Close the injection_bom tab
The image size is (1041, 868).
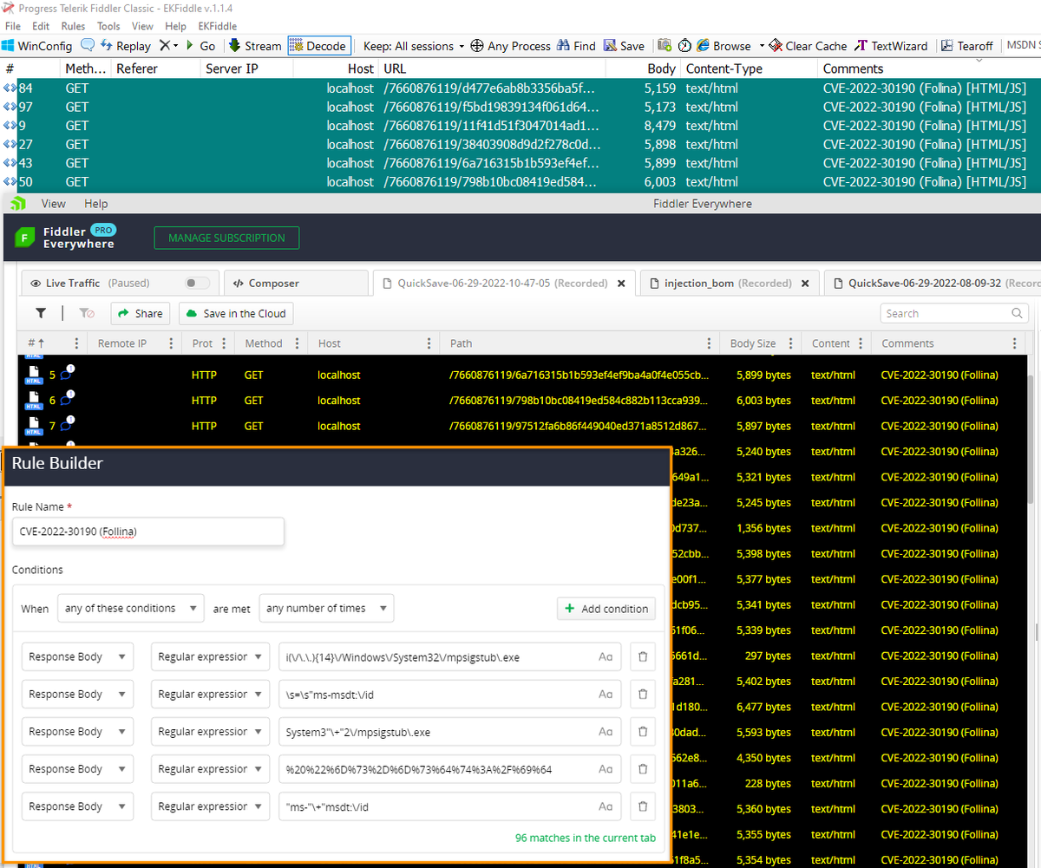coord(805,284)
